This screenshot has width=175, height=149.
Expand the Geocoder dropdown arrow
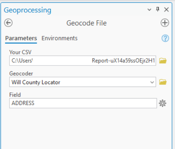(x=152, y=82)
